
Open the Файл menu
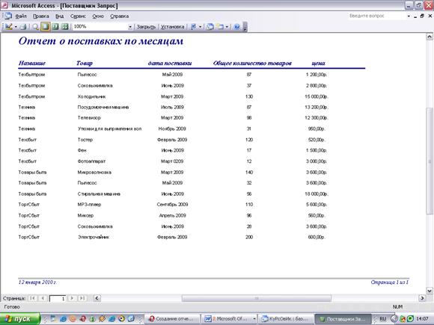click(x=21, y=16)
